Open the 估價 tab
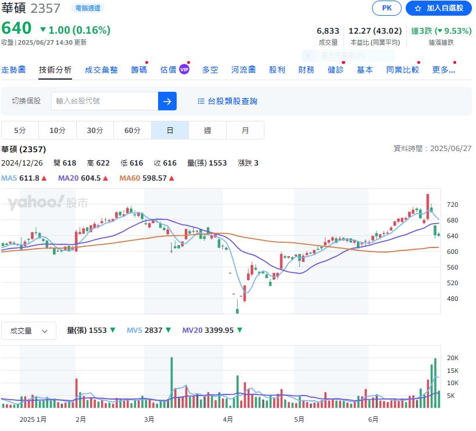 tap(168, 70)
